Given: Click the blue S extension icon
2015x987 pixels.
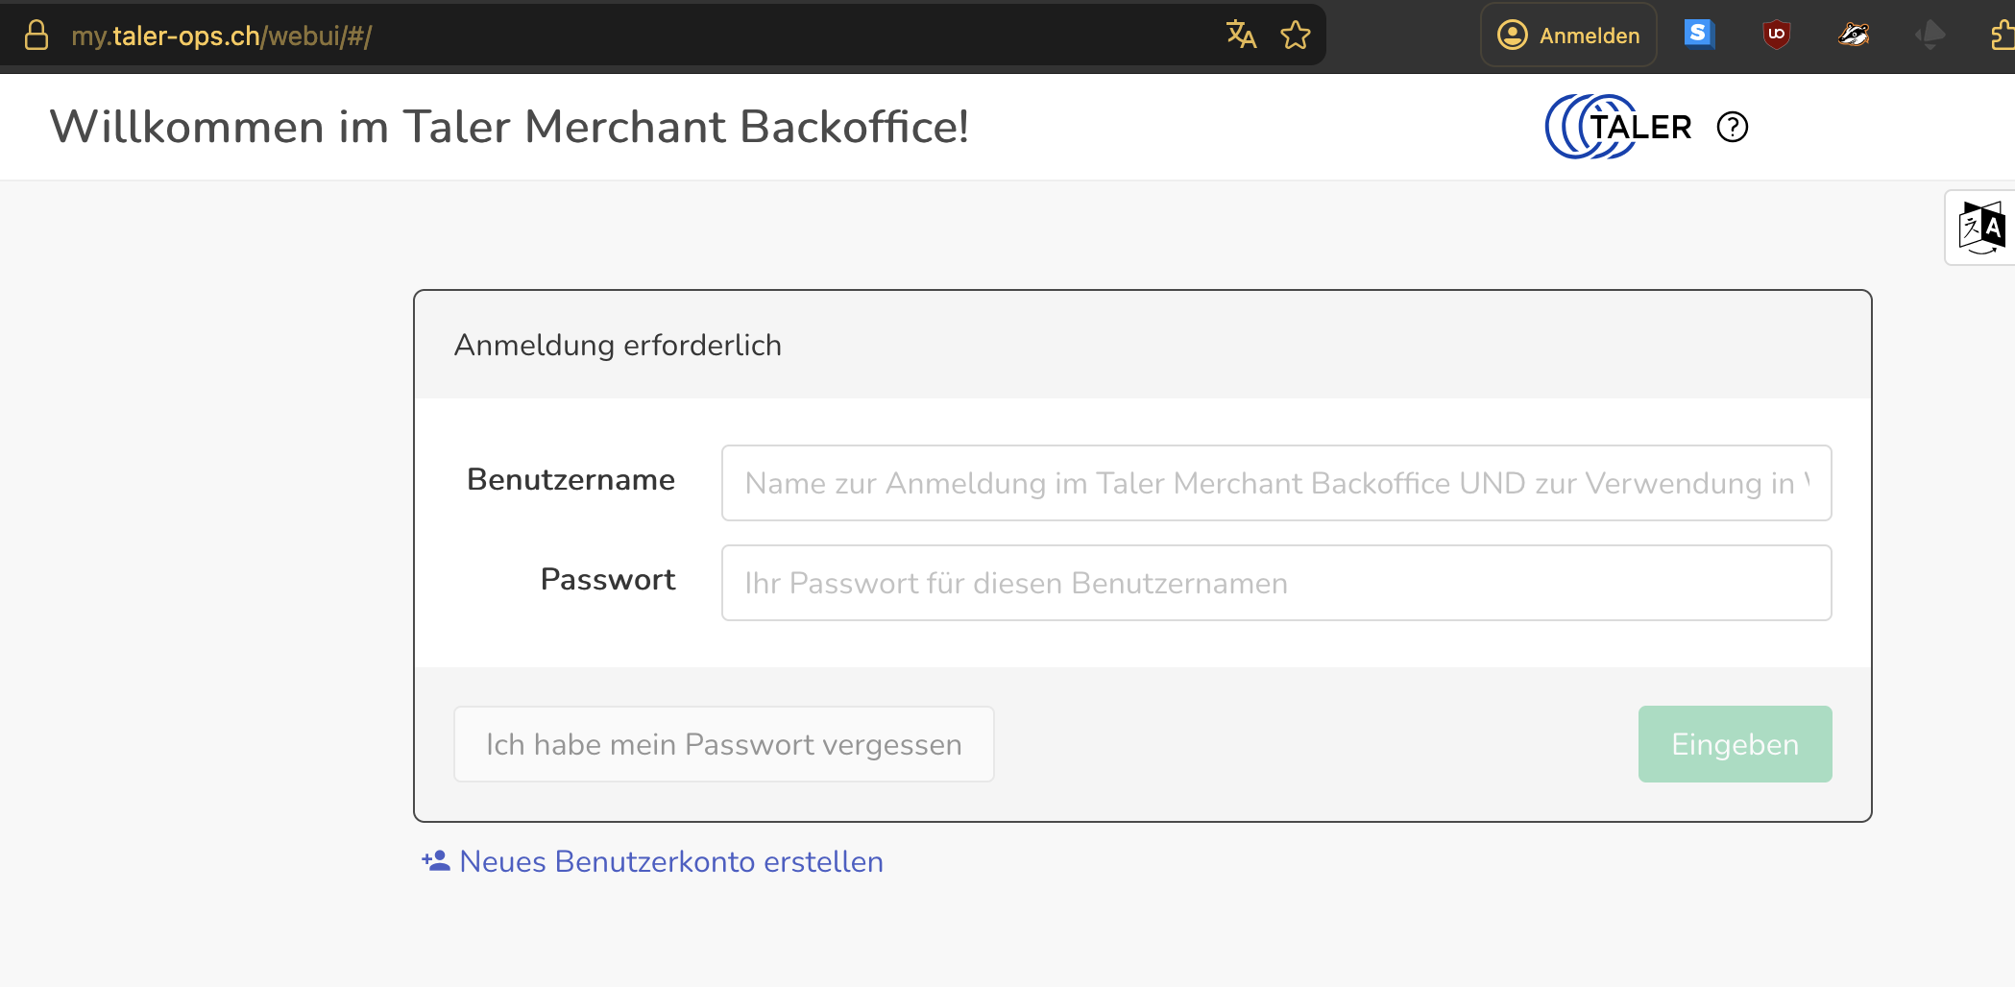Looking at the screenshot, I should (1698, 35).
